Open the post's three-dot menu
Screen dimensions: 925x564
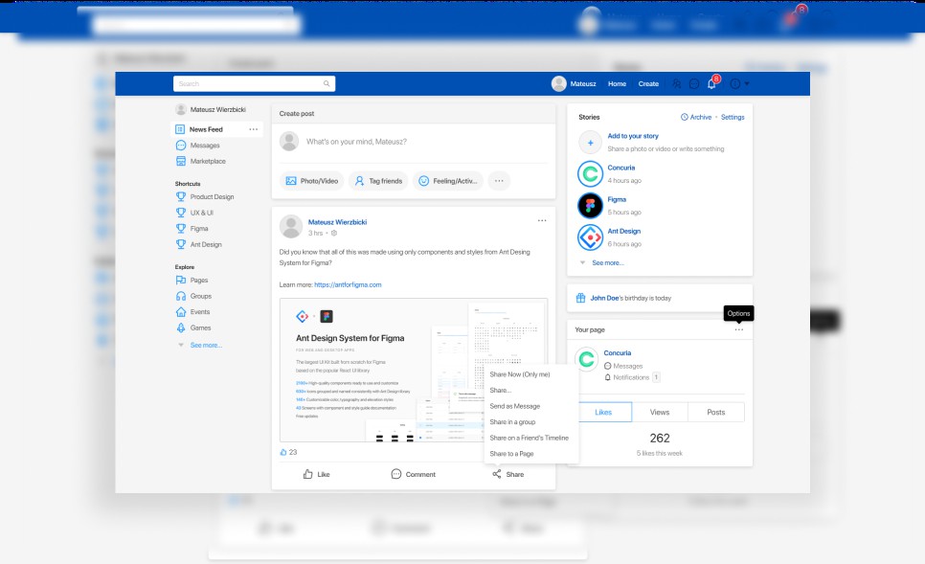[x=542, y=220]
